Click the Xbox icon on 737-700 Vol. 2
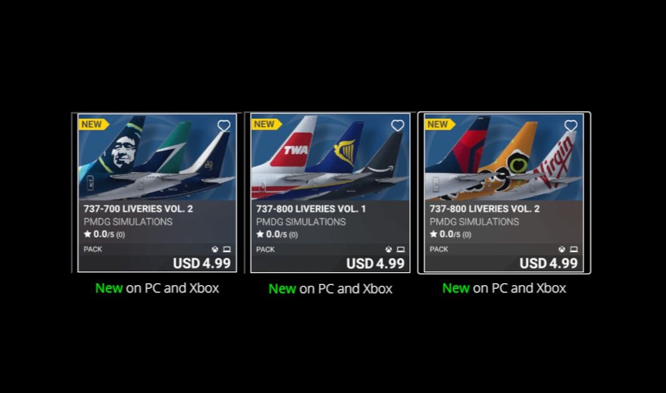This screenshot has height=393, width=666. click(x=215, y=250)
